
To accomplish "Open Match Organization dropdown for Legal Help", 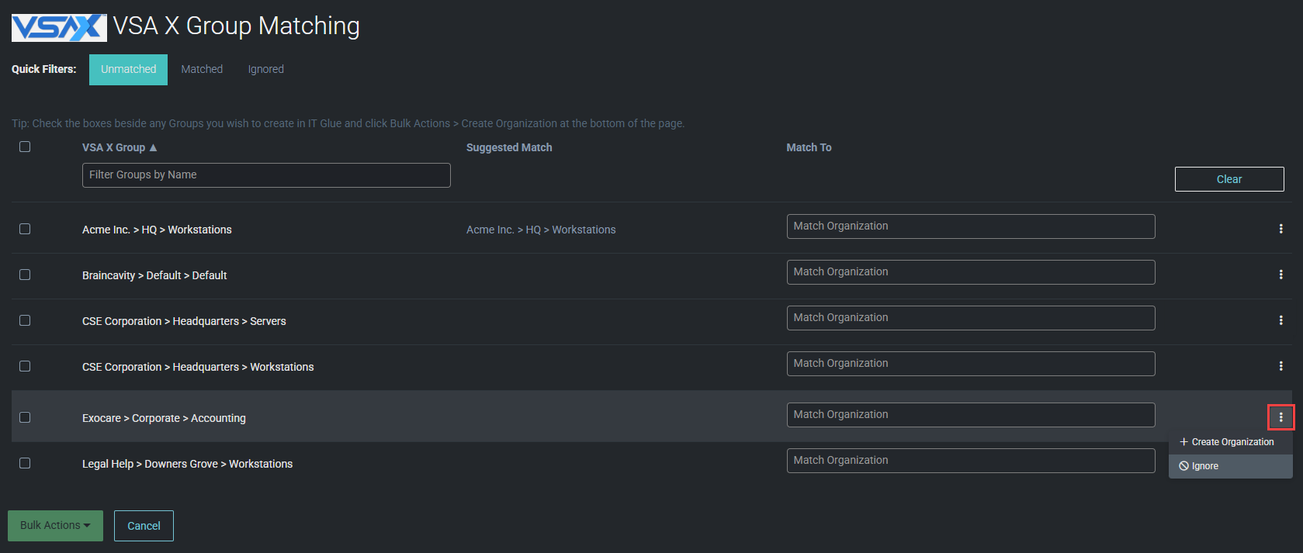I will click(970, 461).
